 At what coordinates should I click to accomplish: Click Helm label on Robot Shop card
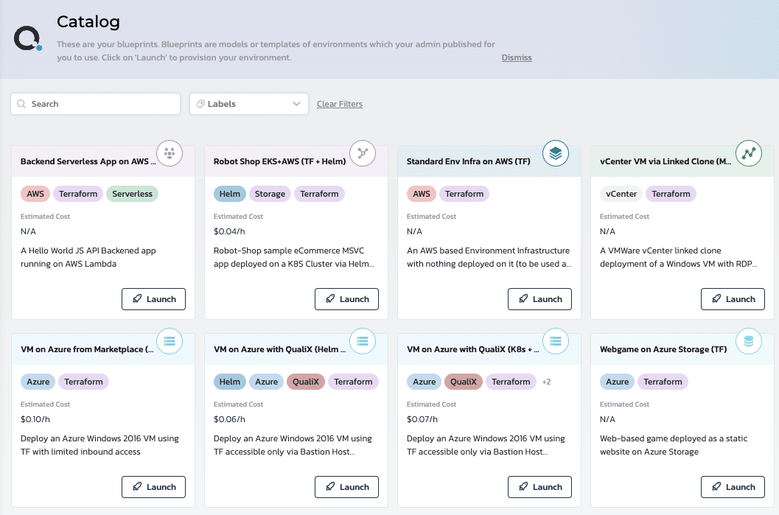[x=229, y=194]
